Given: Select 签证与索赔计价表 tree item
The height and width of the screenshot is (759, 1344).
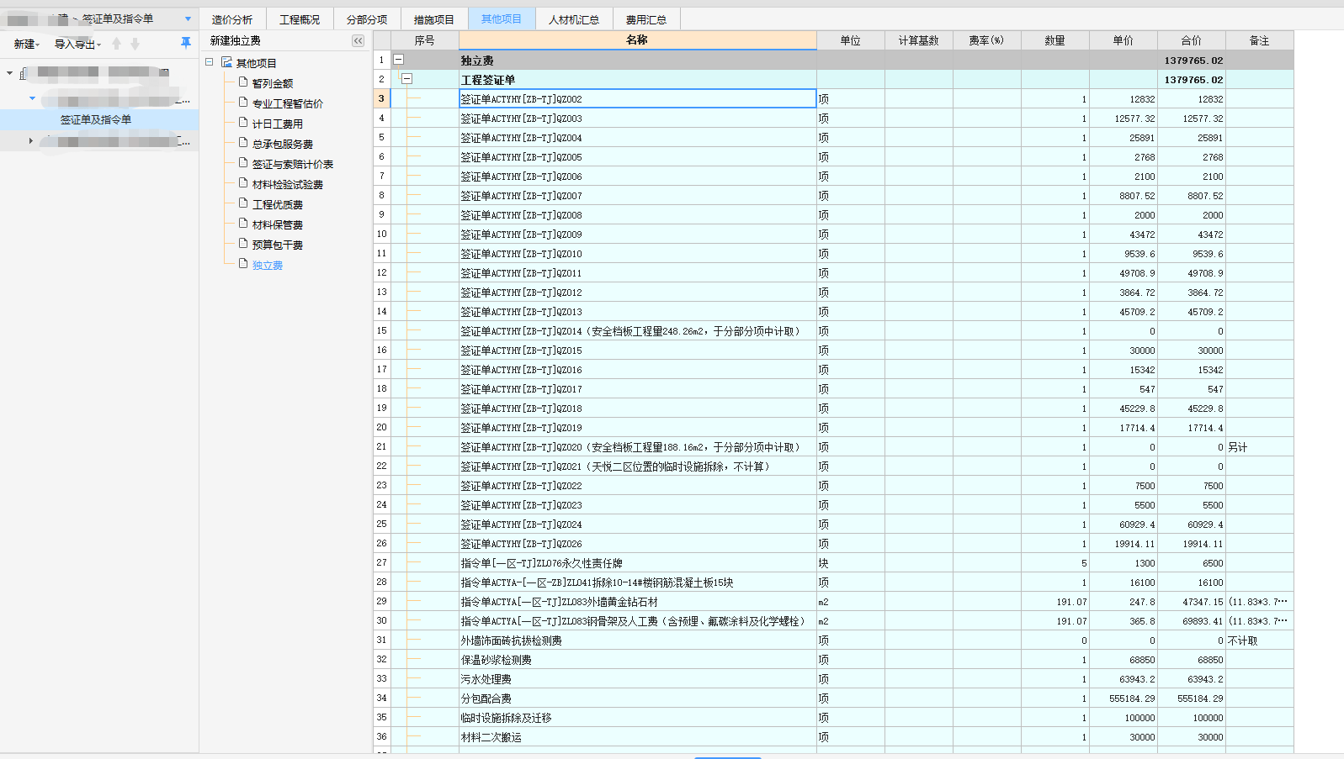Looking at the screenshot, I should point(293,164).
